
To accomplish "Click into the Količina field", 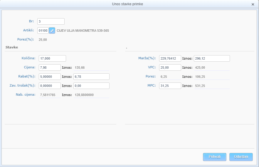I will point(52,58).
